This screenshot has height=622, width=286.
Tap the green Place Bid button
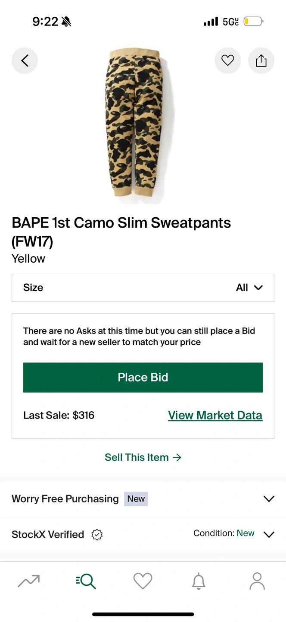click(143, 378)
